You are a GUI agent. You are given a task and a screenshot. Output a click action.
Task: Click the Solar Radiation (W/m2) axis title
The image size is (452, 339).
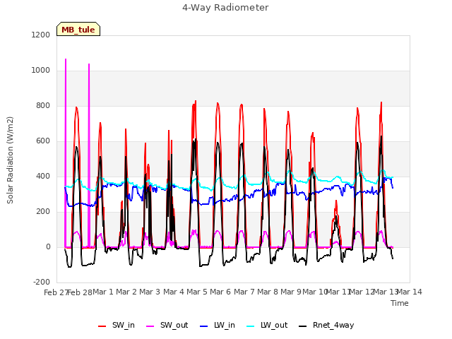(x=10, y=160)
